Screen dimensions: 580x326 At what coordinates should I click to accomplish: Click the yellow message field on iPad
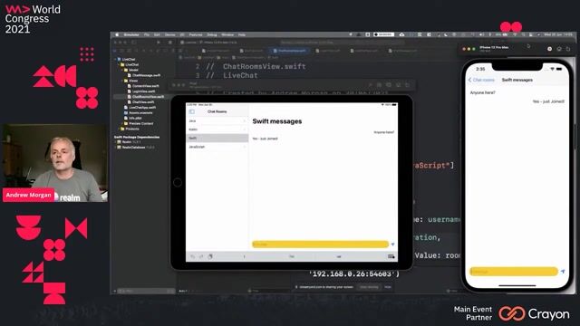(320, 244)
